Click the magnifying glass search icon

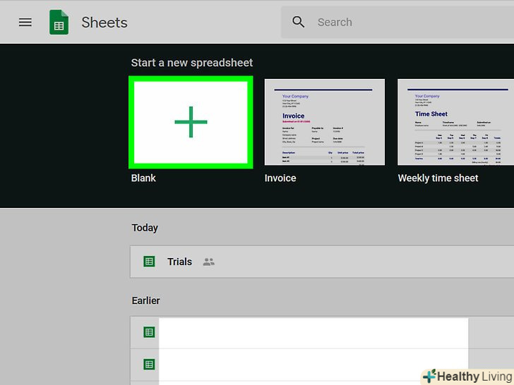click(x=298, y=22)
